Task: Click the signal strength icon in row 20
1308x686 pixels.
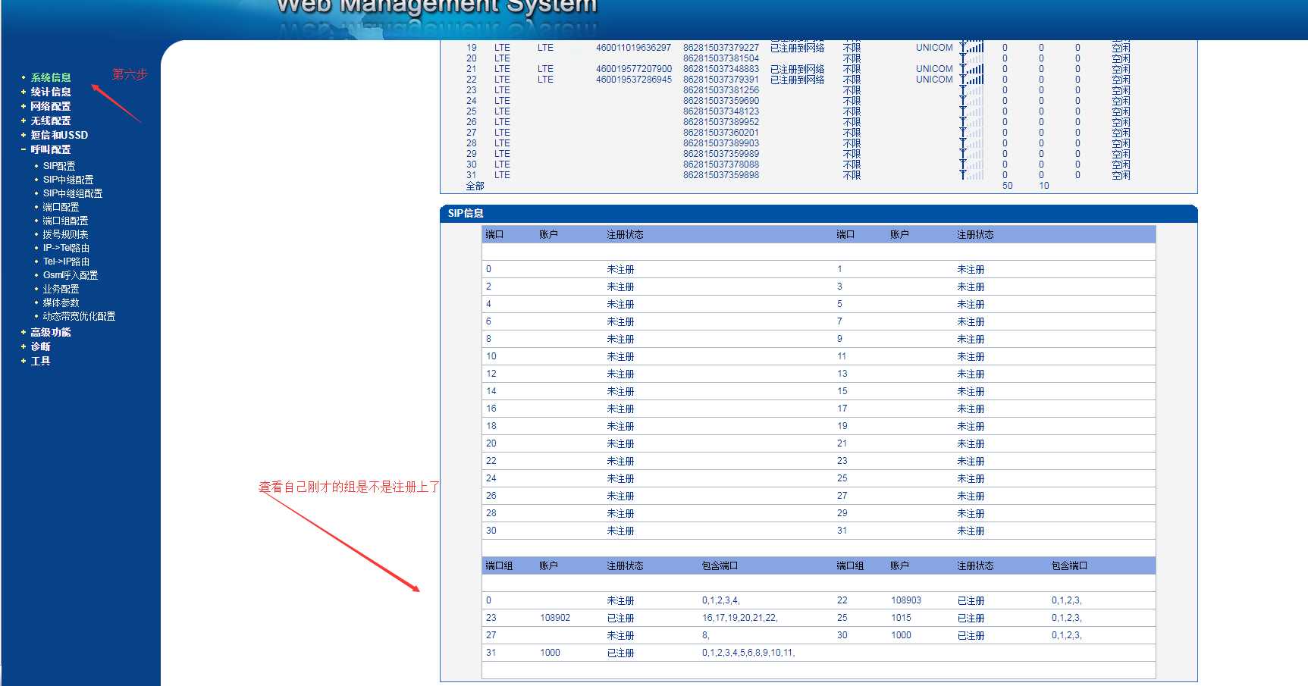Action: click(971, 58)
